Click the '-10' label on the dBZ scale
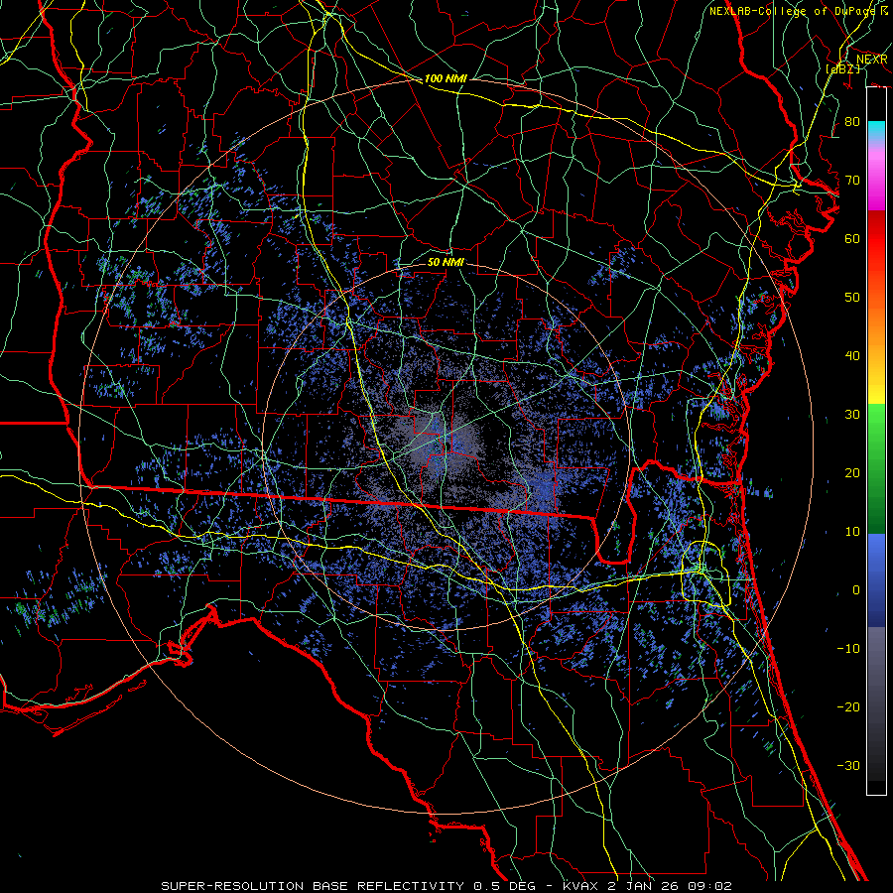Viewport: 893px width, 893px height. (x=848, y=648)
